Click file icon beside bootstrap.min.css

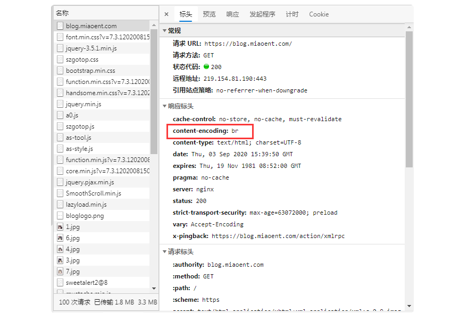60,71
